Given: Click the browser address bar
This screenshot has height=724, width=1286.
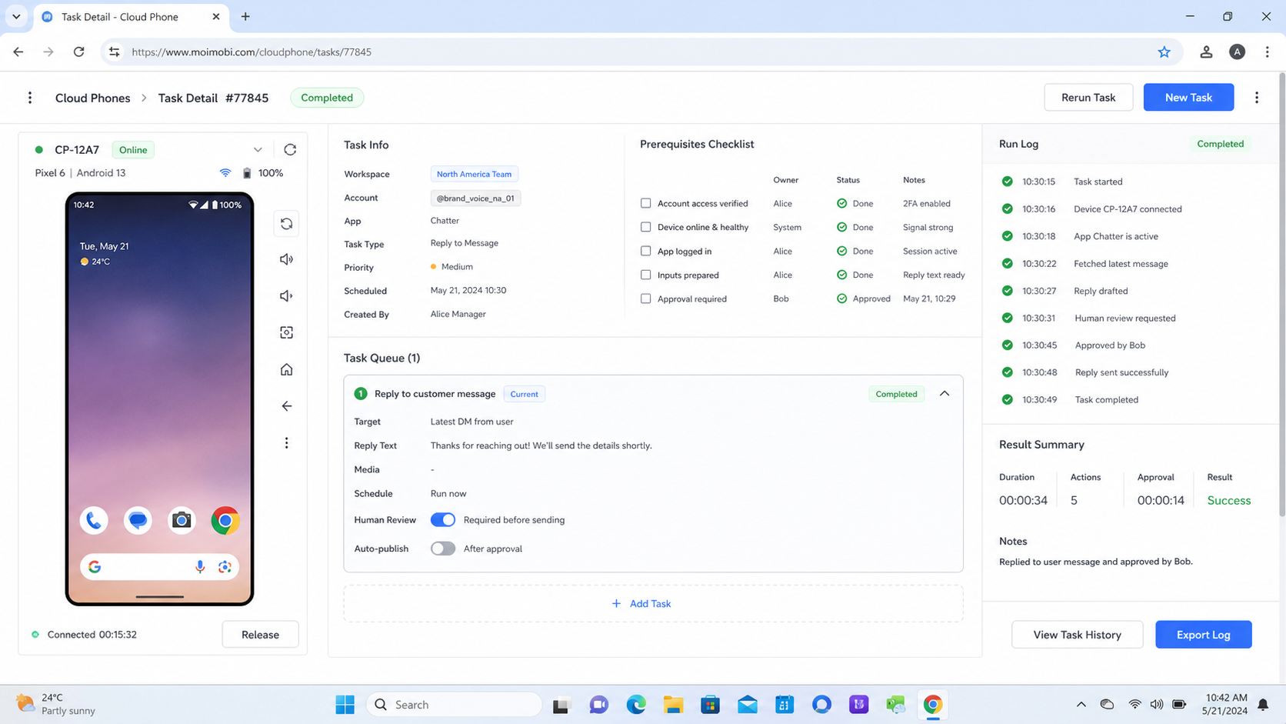Looking at the screenshot, I should [x=642, y=52].
